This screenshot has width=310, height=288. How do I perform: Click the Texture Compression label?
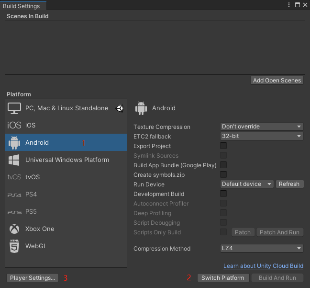point(162,127)
